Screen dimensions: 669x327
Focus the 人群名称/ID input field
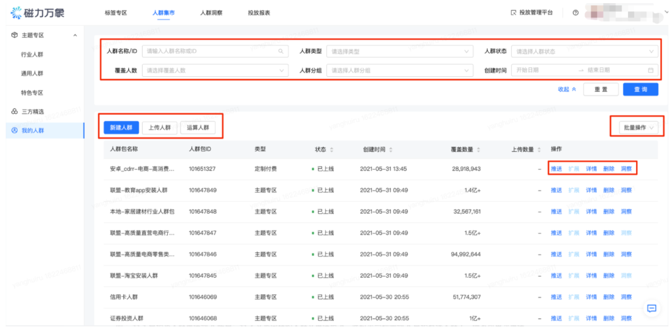click(x=215, y=52)
